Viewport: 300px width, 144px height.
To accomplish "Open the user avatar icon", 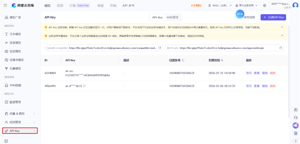I will point(295,6).
